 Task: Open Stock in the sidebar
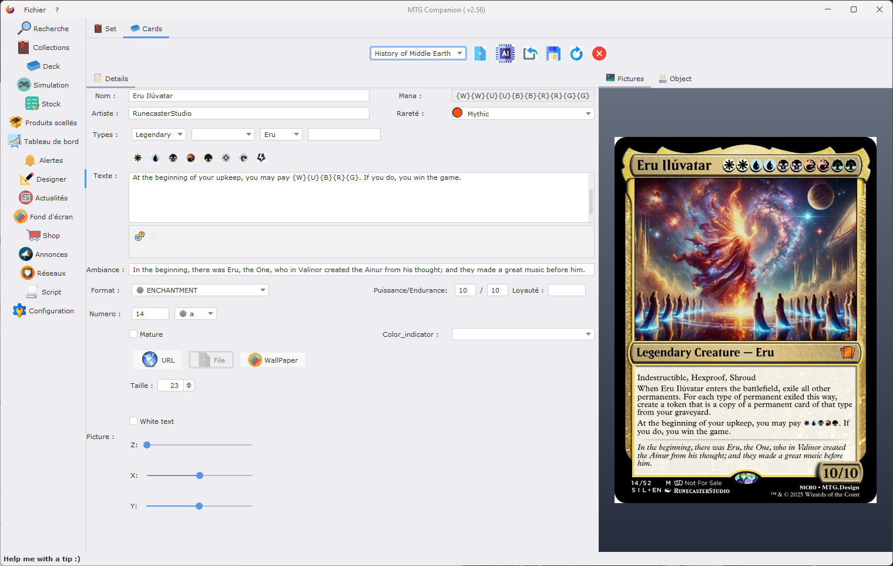[43, 103]
